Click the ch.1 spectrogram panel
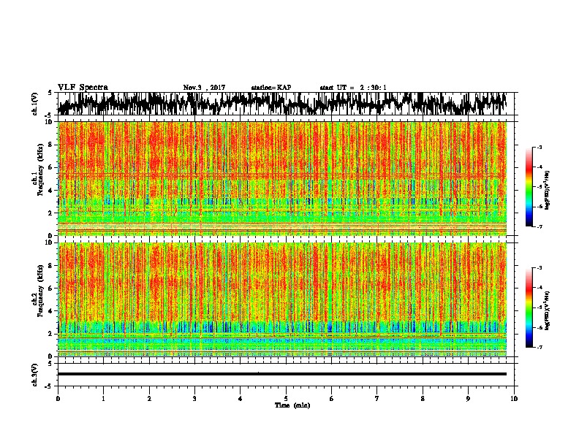 (282, 178)
